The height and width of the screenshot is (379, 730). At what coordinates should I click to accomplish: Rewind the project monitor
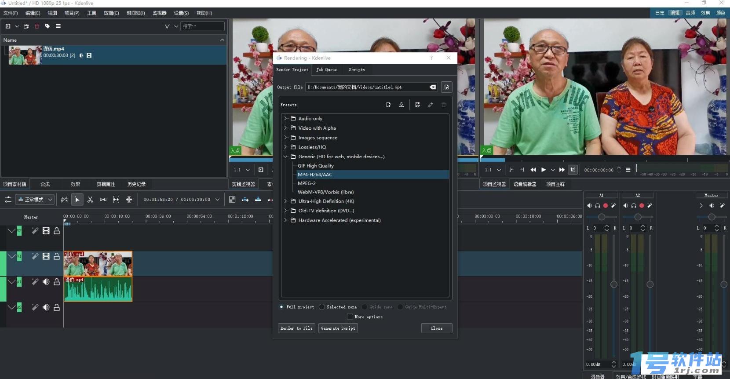click(533, 170)
